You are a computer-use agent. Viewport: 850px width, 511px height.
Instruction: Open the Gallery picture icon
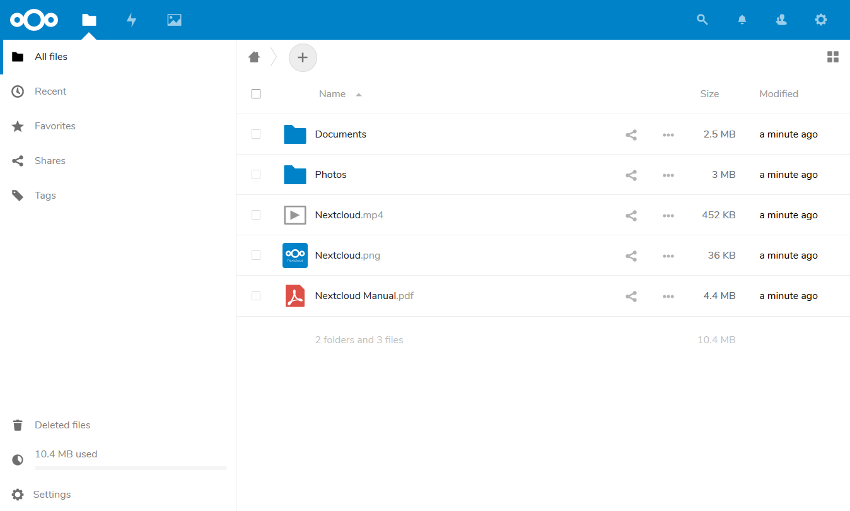pyautogui.click(x=174, y=20)
